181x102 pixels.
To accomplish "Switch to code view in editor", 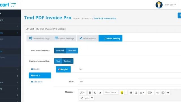I will click(87, 98).
